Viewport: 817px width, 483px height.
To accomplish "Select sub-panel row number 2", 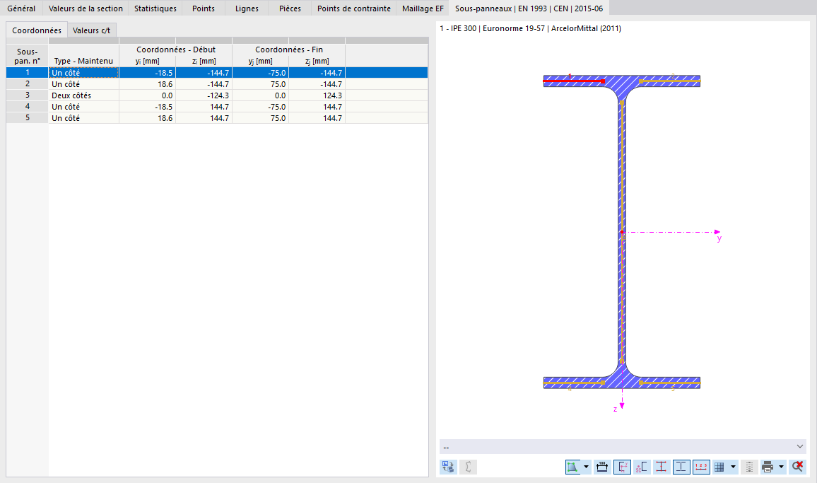I will coord(27,84).
